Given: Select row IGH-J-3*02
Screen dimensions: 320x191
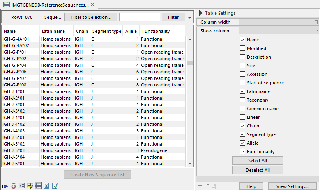Looking at the screenshot, I should pos(94,111).
